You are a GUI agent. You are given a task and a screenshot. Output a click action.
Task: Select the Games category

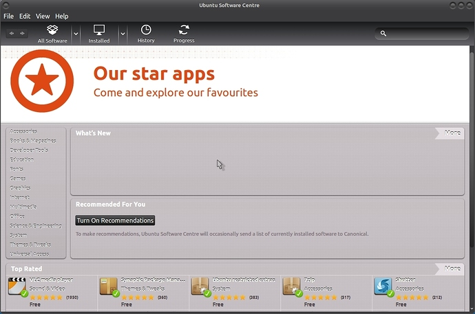coord(18,179)
